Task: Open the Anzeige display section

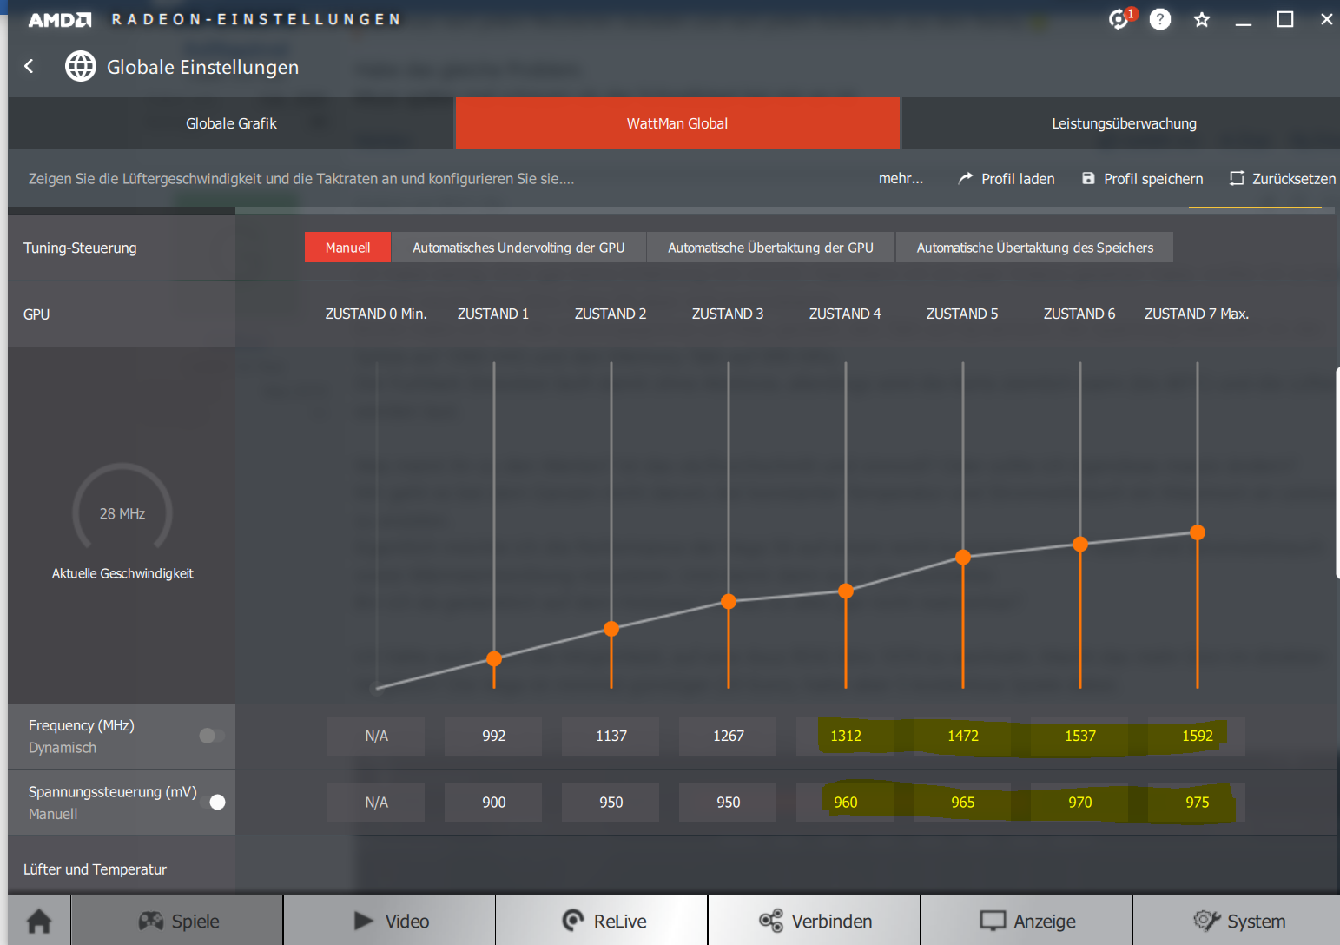Action: 1026,921
